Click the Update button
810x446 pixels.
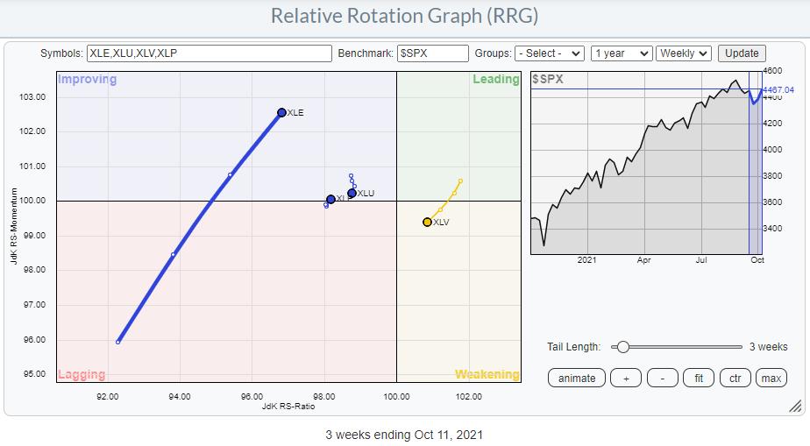pos(741,53)
